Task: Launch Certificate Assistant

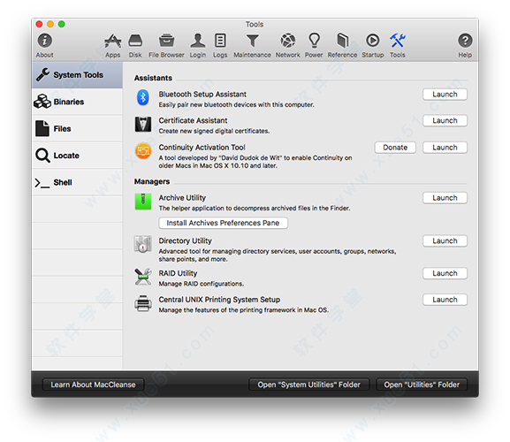Action: click(445, 120)
